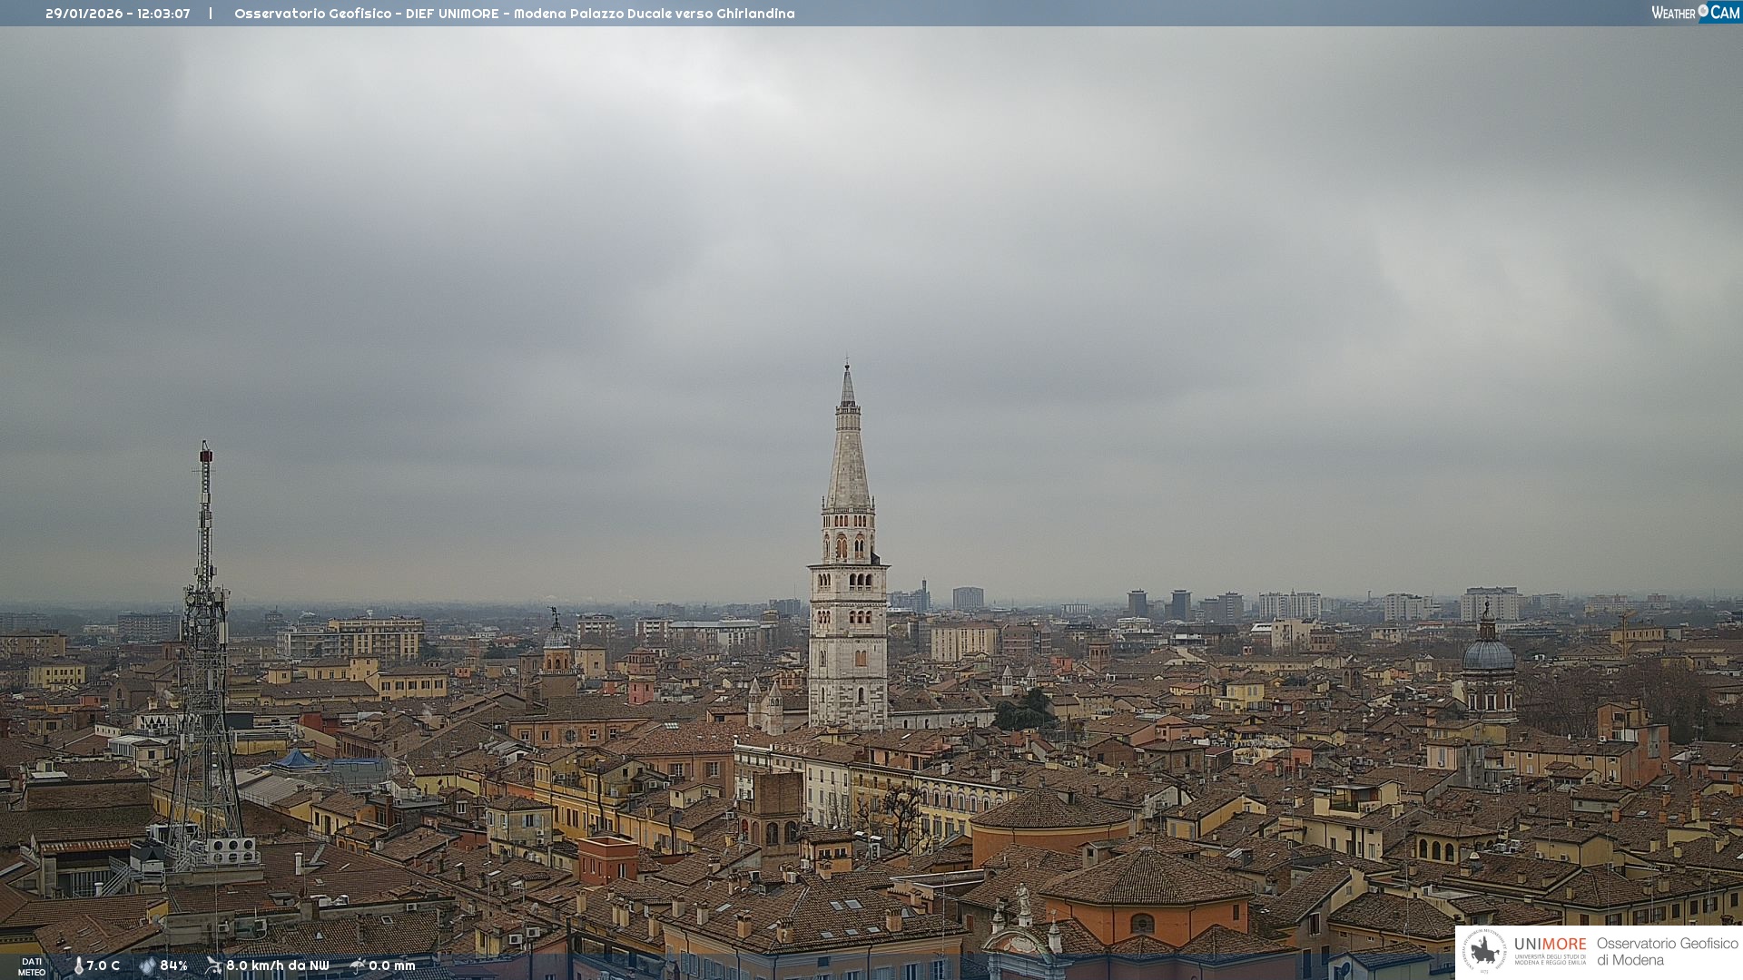Click the grey church dome on right
Image resolution: width=1743 pixels, height=980 pixels.
point(1489,654)
